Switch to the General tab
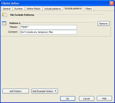 (x=7, y=9)
